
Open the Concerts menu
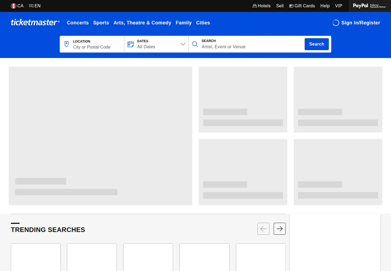pyautogui.click(x=78, y=23)
